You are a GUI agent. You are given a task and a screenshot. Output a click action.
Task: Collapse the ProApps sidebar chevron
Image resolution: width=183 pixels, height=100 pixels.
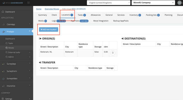point(30,31)
